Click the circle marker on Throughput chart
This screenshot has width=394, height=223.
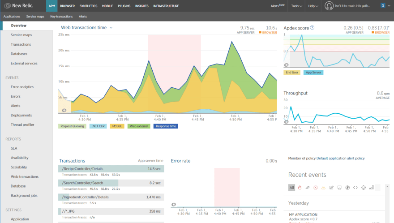point(286,122)
